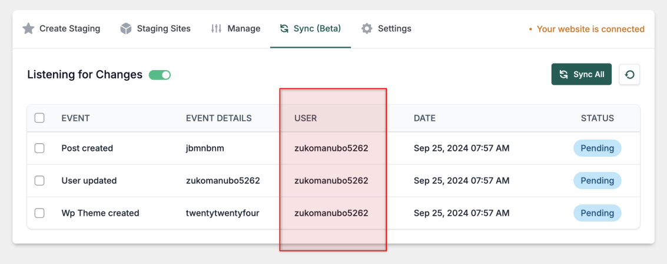This screenshot has width=667, height=264.
Task: Click the date in Wp Theme created row
Action: pos(462,213)
